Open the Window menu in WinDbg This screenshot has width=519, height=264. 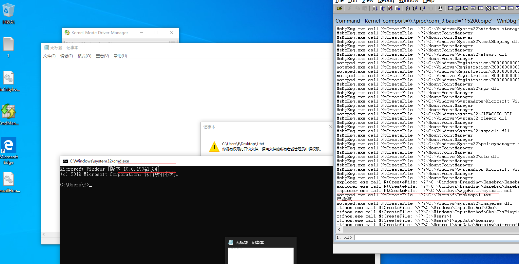click(408, 1)
